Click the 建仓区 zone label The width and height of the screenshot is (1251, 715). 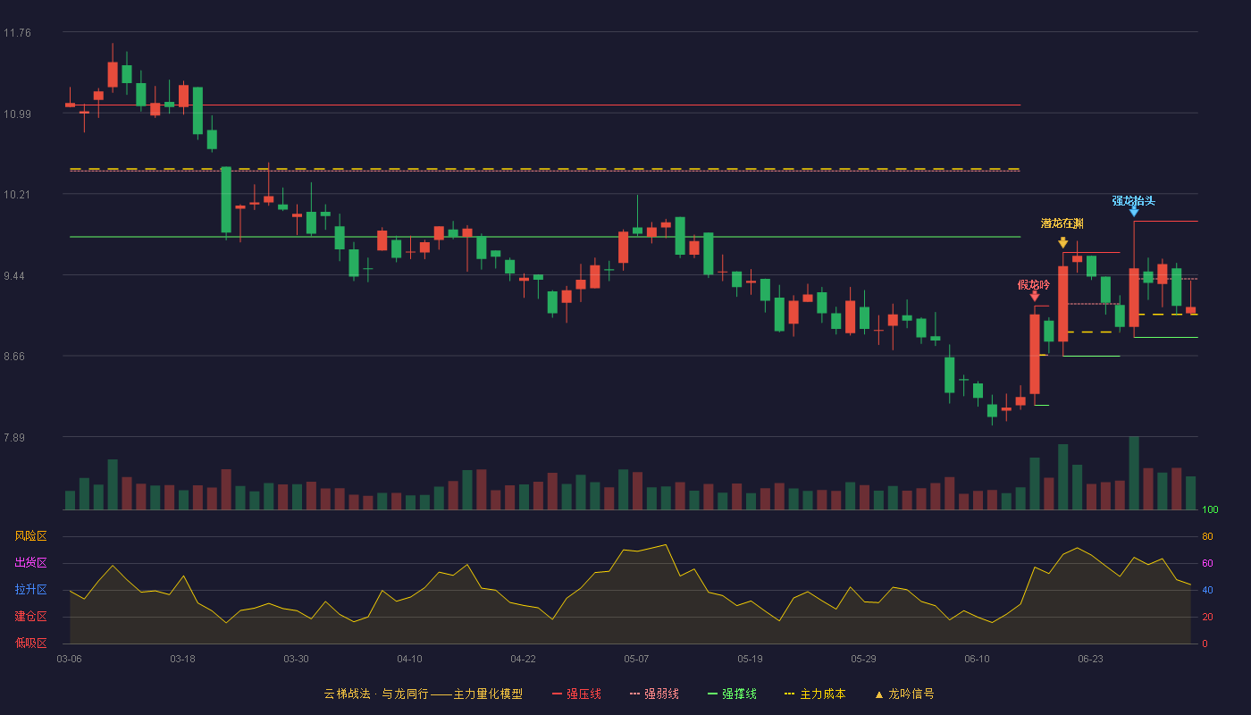(30, 617)
